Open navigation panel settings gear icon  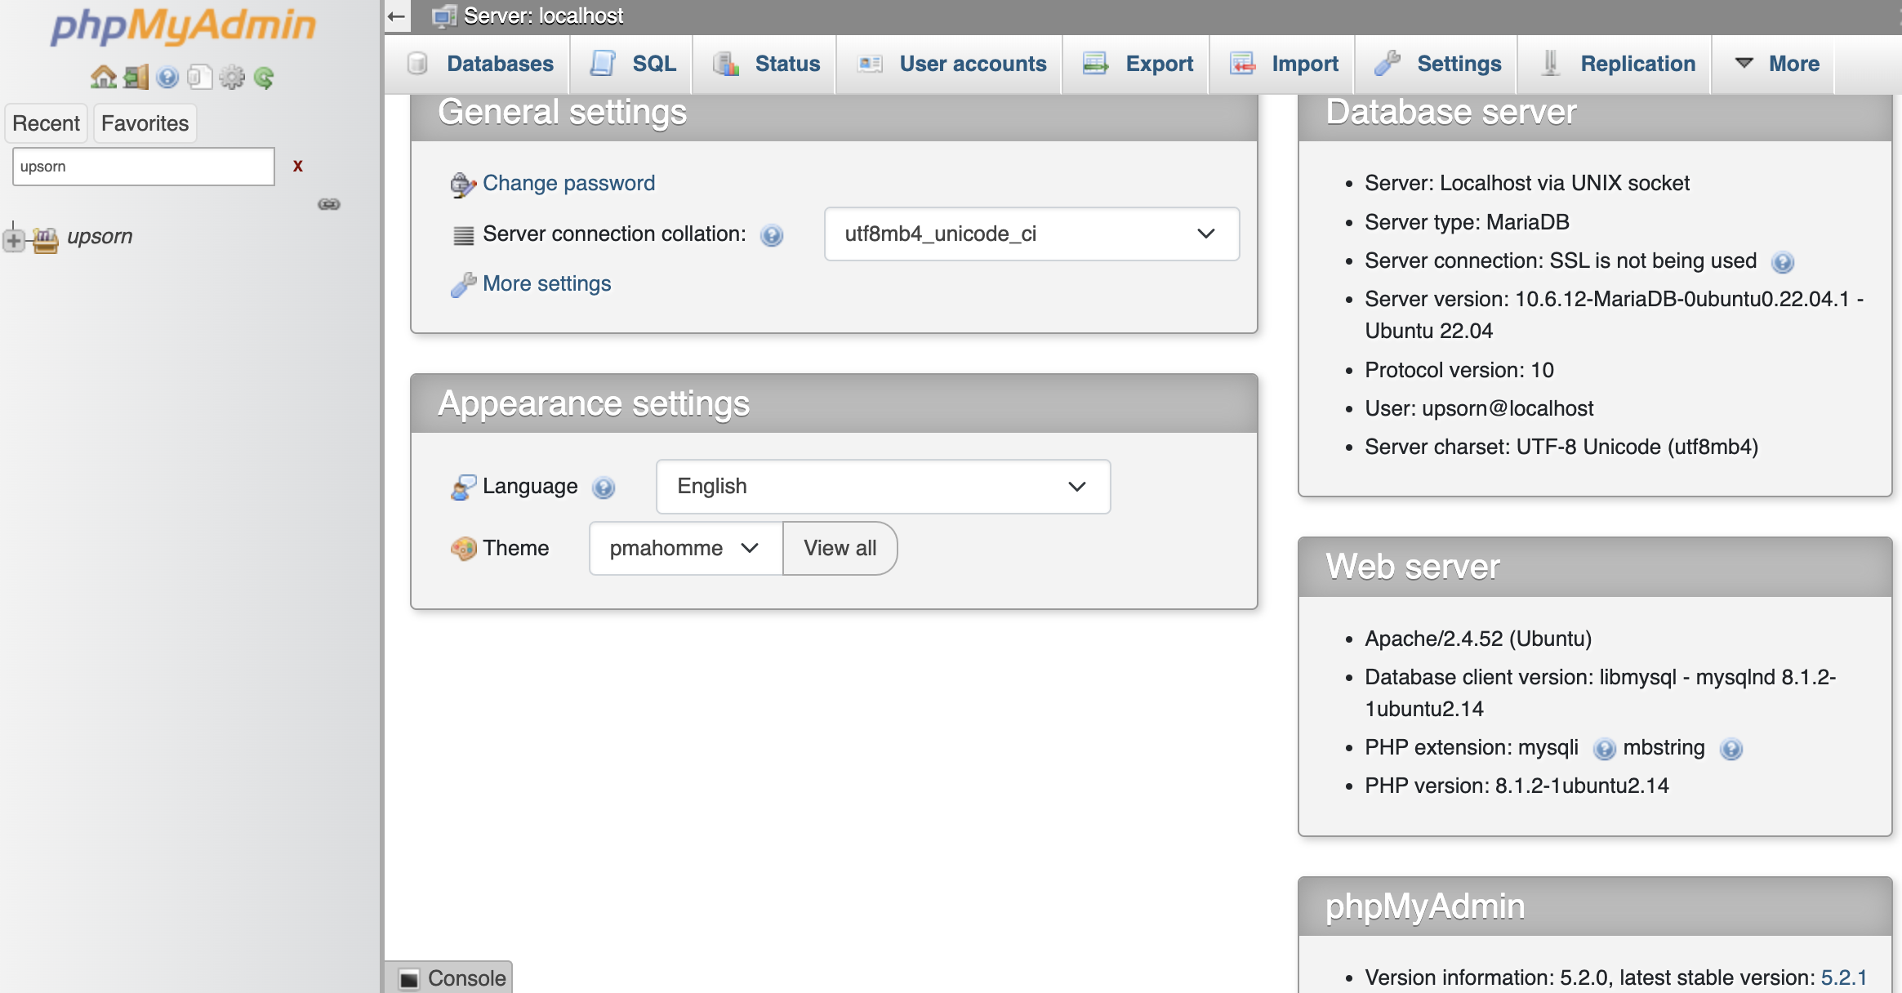click(232, 78)
